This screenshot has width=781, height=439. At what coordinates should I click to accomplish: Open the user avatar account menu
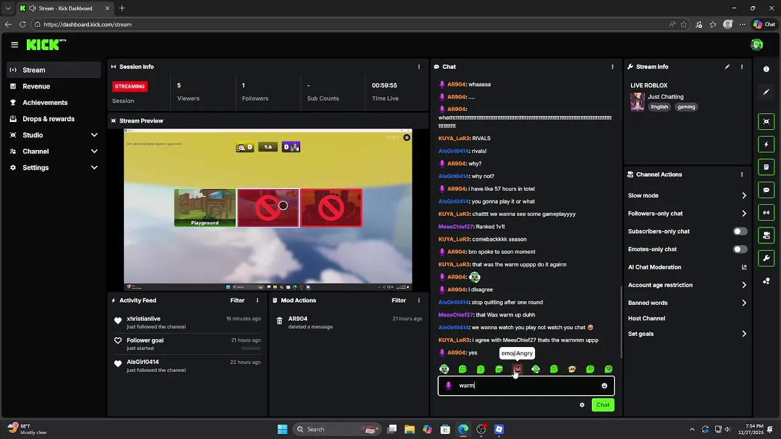pyautogui.click(x=757, y=45)
